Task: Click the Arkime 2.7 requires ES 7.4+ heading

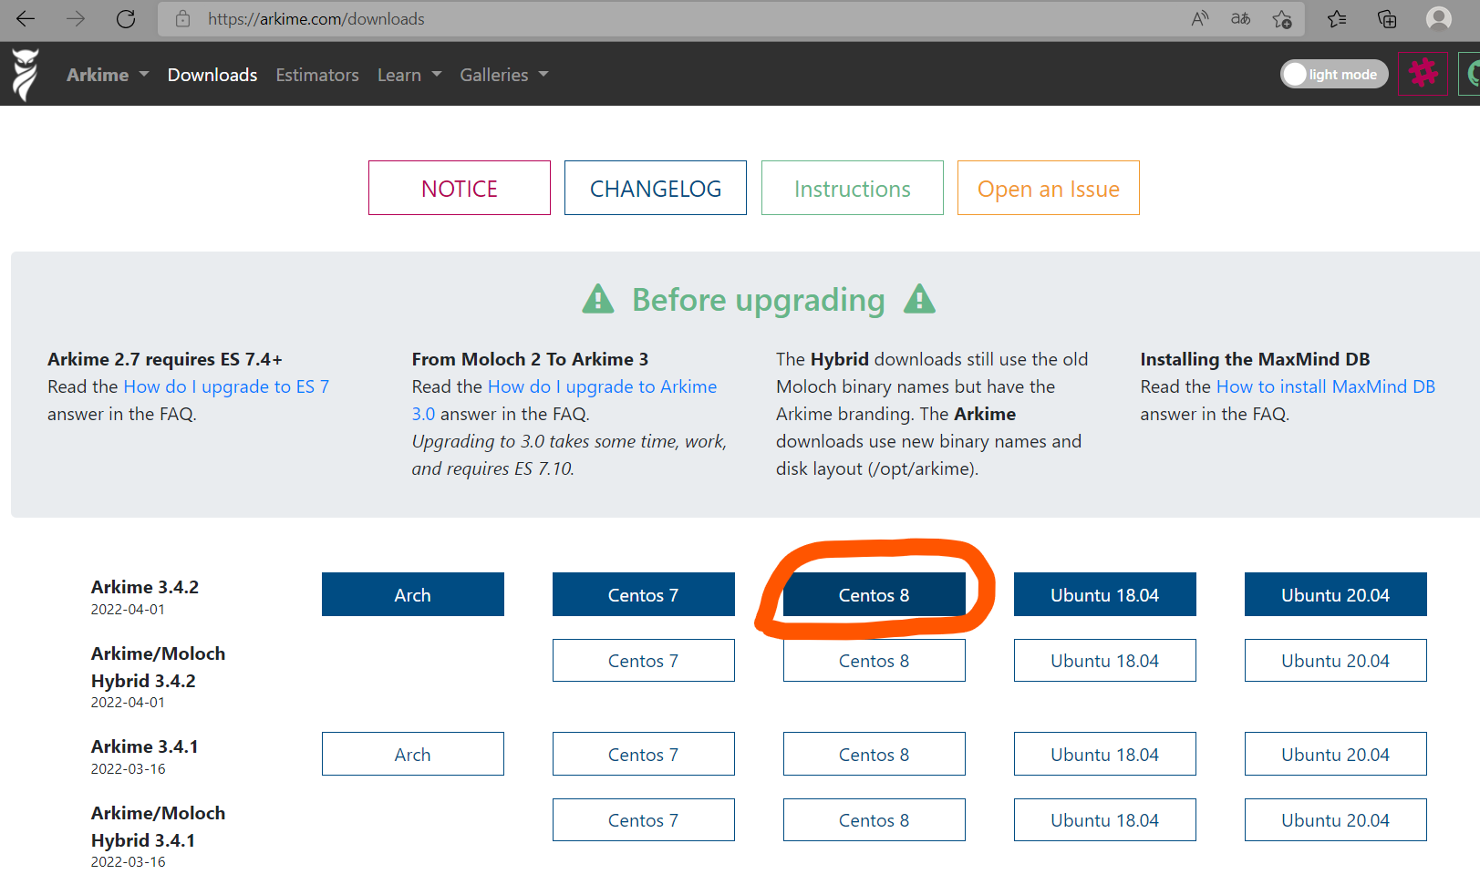Action: (165, 359)
